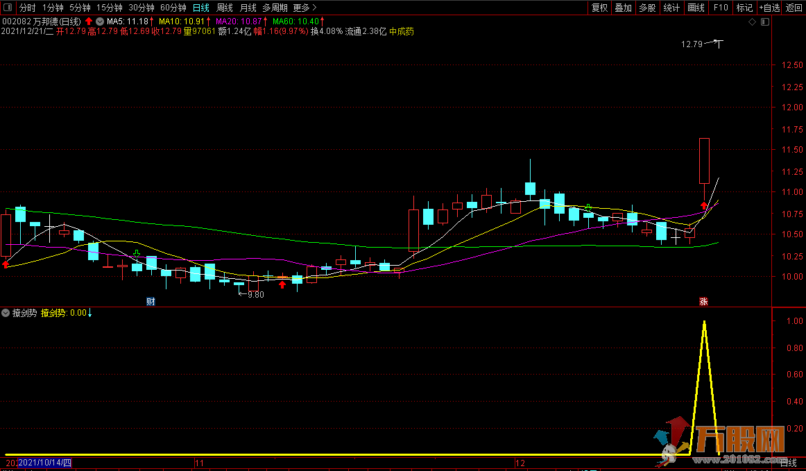The image size is (806, 471).
Task: Click the 中成药 sector link
Action: tap(402, 31)
